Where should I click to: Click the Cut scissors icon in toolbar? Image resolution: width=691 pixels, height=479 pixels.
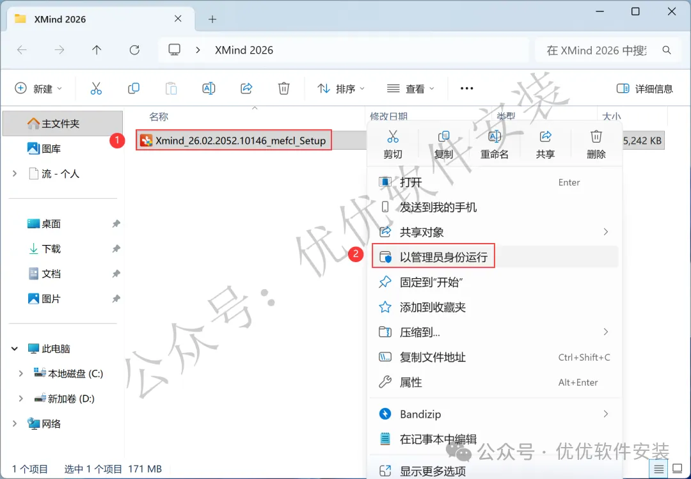pos(96,88)
